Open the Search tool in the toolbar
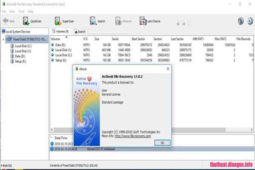The height and width of the screenshot is (170, 255). (x=93, y=21)
